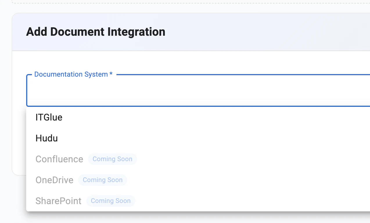Click the disabled SharePoint option
The image size is (370, 223).
pos(58,201)
